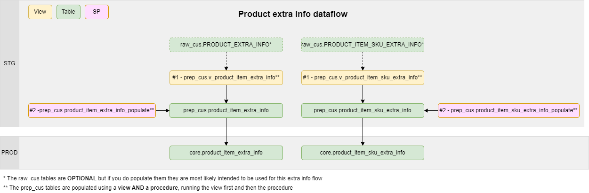Click the pink SP legend box
Image resolution: width=589 pixels, height=193 pixels.
tap(97, 12)
